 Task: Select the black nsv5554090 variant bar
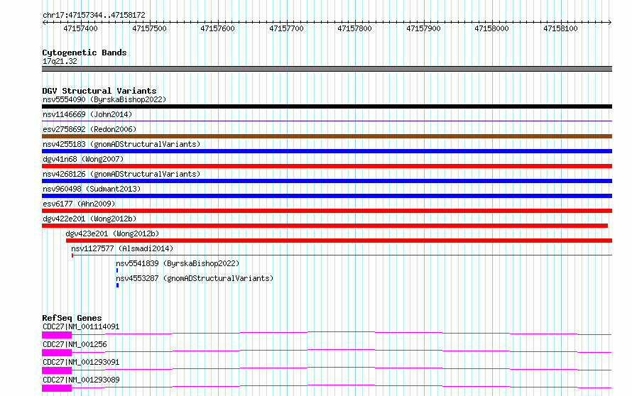click(327, 106)
